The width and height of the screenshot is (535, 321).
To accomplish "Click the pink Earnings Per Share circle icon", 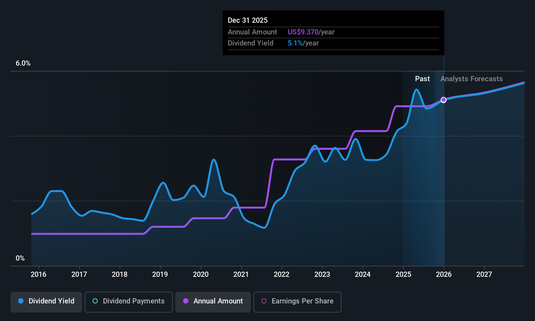I will coord(264,301).
